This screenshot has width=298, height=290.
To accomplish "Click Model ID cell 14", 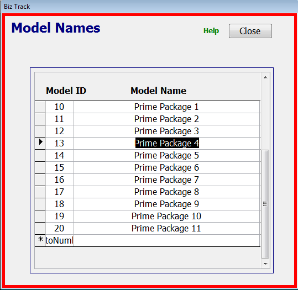I will (59, 156).
